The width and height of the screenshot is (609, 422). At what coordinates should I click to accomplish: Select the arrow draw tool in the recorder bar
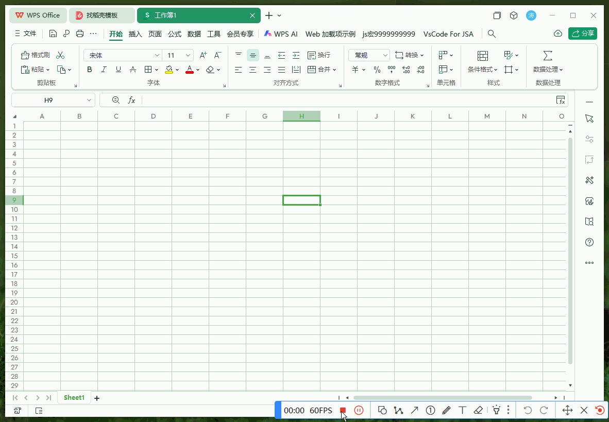(x=414, y=410)
